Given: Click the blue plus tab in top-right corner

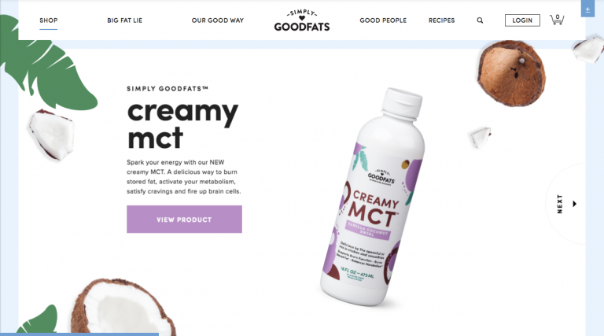Looking at the screenshot, I should [x=587, y=9].
